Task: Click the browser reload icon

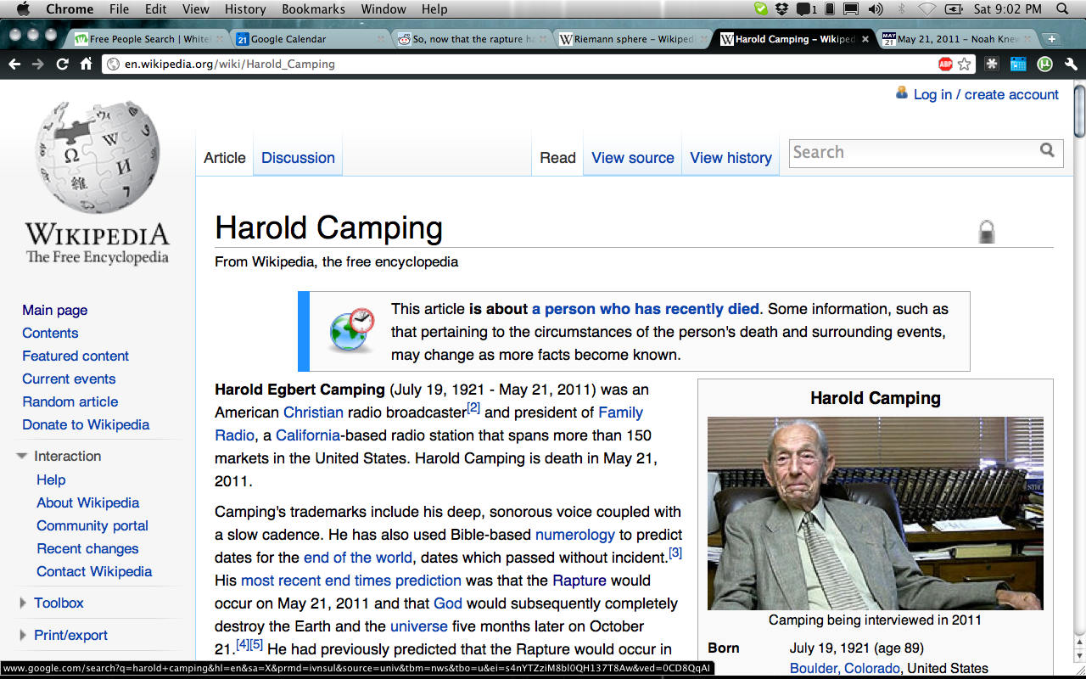Action: point(62,64)
